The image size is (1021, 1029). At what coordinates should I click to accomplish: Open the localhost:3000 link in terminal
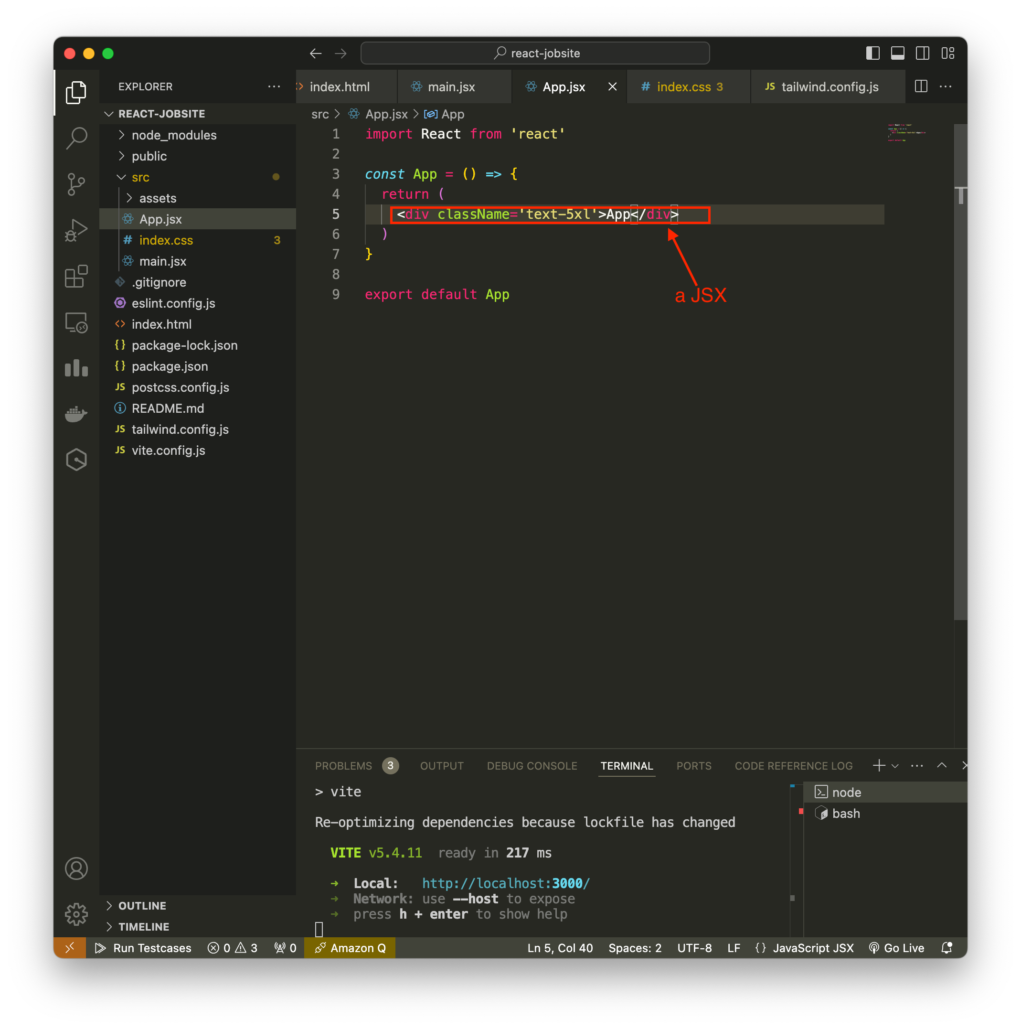[506, 884]
